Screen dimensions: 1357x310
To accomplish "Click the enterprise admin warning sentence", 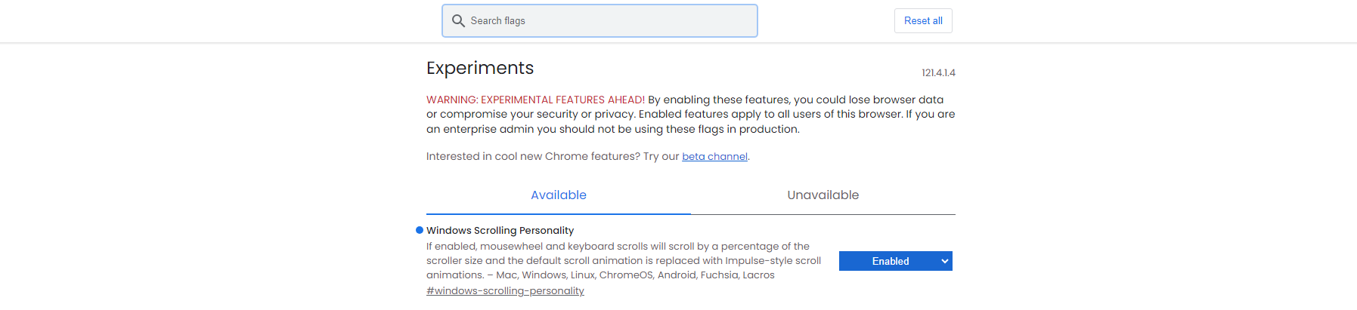I will [x=613, y=129].
